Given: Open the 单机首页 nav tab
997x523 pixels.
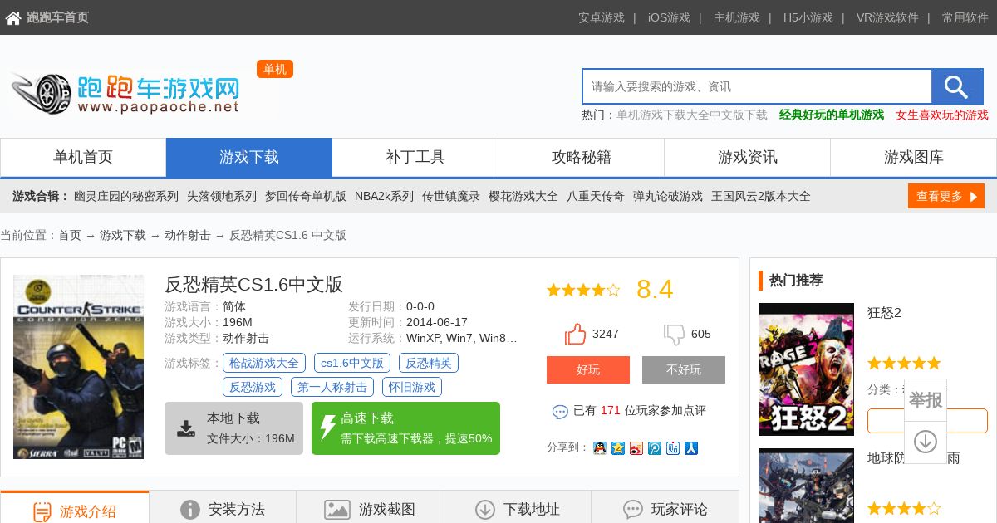Looking at the screenshot, I should (83, 157).
